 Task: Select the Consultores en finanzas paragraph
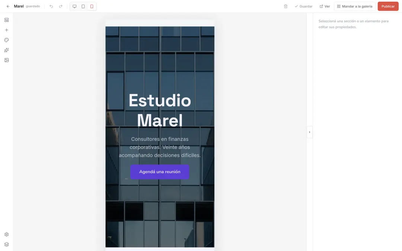(160, 147)
